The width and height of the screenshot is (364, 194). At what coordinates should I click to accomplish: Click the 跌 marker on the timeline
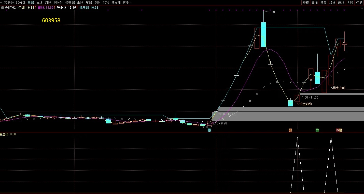click(317, 130)
